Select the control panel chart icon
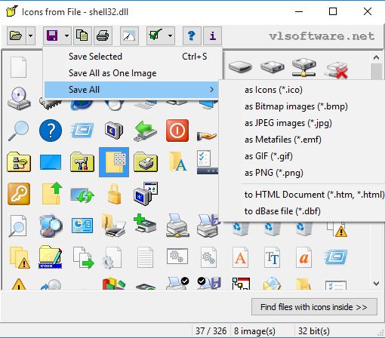 (82, 226)
